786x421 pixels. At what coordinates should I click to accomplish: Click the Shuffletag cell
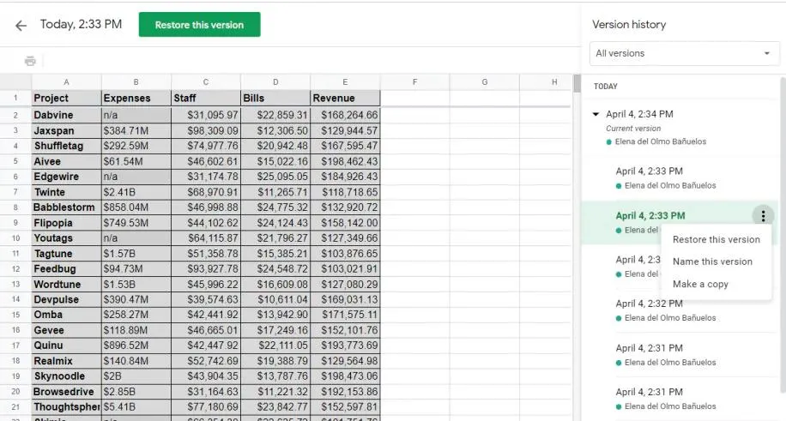click(66, 146)
